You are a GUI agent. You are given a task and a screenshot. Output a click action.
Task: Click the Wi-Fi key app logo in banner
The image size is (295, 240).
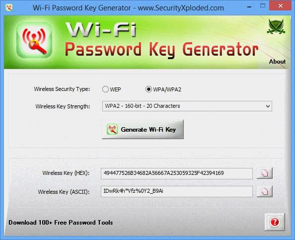(34, 40)
